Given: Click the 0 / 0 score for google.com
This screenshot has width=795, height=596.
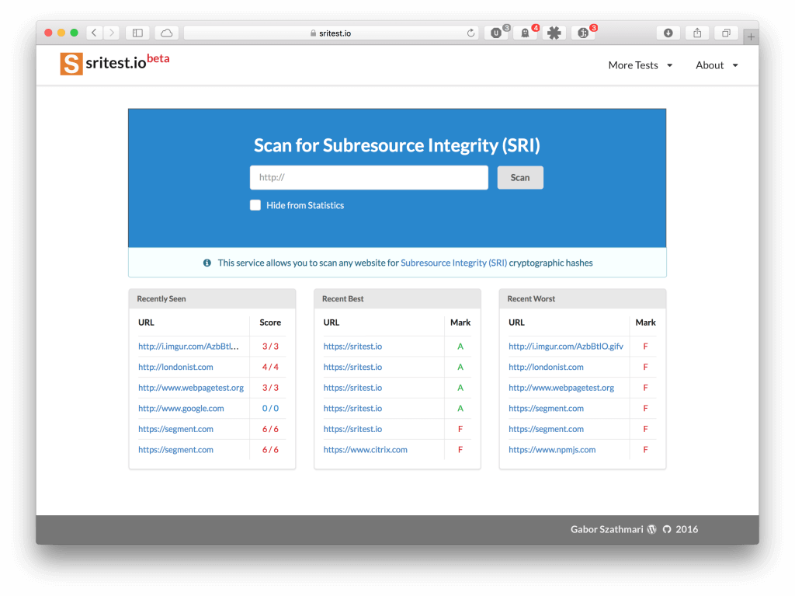Looking at the screenshot, I should [x=269, y=408].
